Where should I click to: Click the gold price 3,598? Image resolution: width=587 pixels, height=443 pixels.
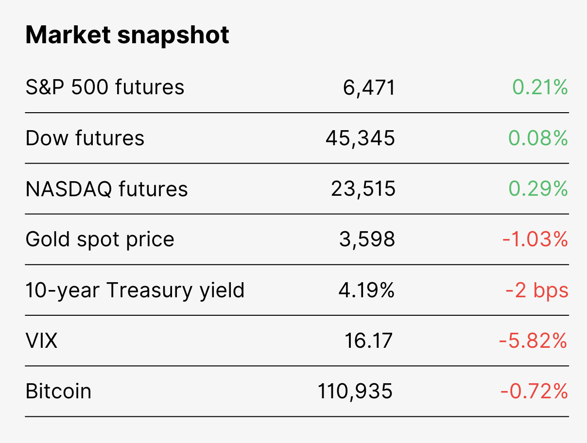coord(367,240)
